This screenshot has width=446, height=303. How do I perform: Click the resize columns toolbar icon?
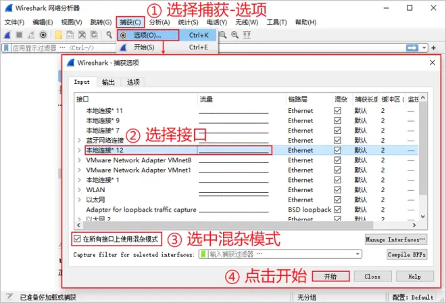tap(247, 34)
